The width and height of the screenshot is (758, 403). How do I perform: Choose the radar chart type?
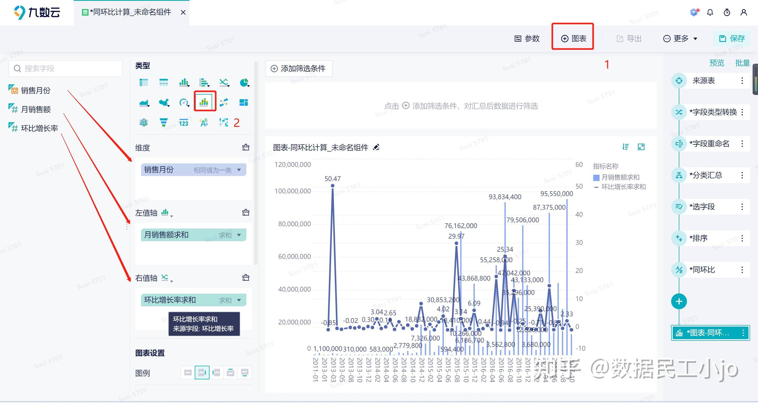tap(144, 122)
